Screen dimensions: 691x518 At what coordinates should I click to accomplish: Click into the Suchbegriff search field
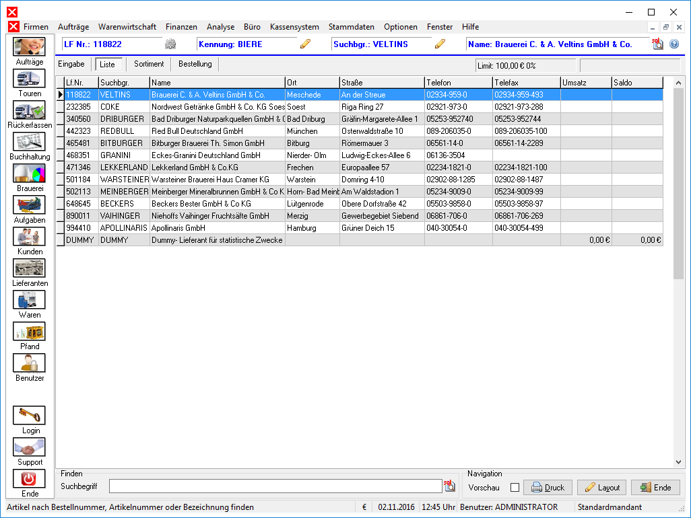point(275,486)
